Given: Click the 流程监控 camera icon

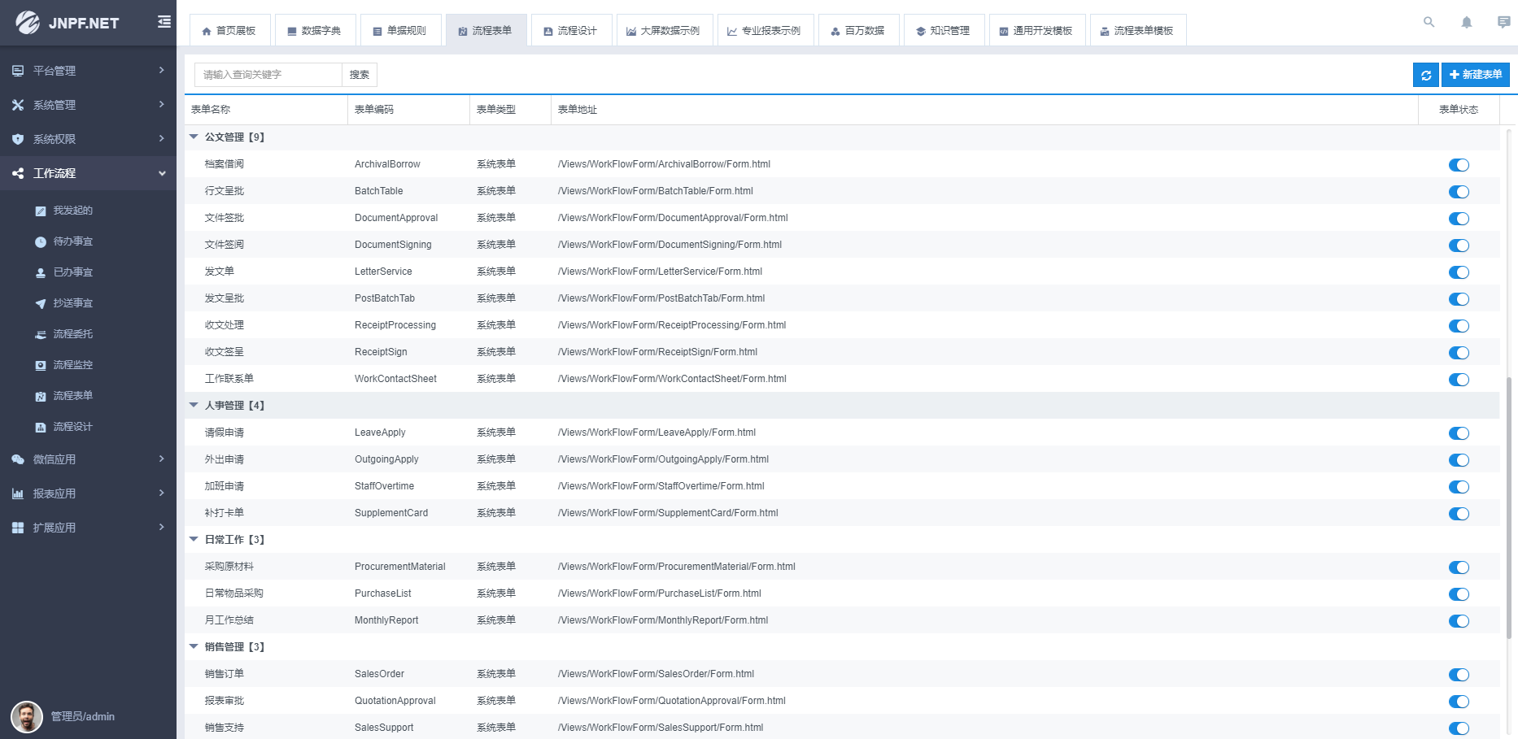Looking at the screenshot, I should 41,365.
